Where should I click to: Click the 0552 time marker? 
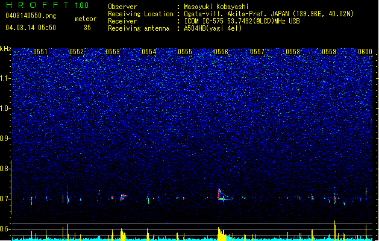click(x=77, y=52)
